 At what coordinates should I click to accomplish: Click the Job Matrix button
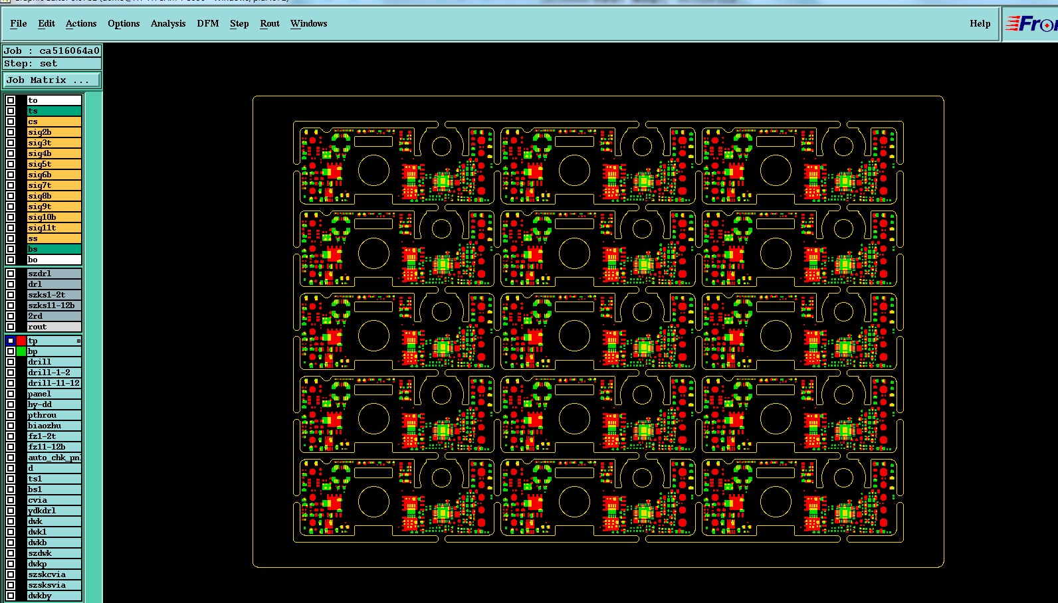[52, 80]
